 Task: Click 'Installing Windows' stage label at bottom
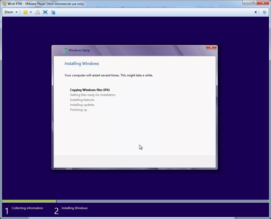[75, 208]
